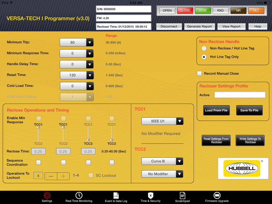
Task: Open the Event & Data Log tab
Action: click(116, 197)
